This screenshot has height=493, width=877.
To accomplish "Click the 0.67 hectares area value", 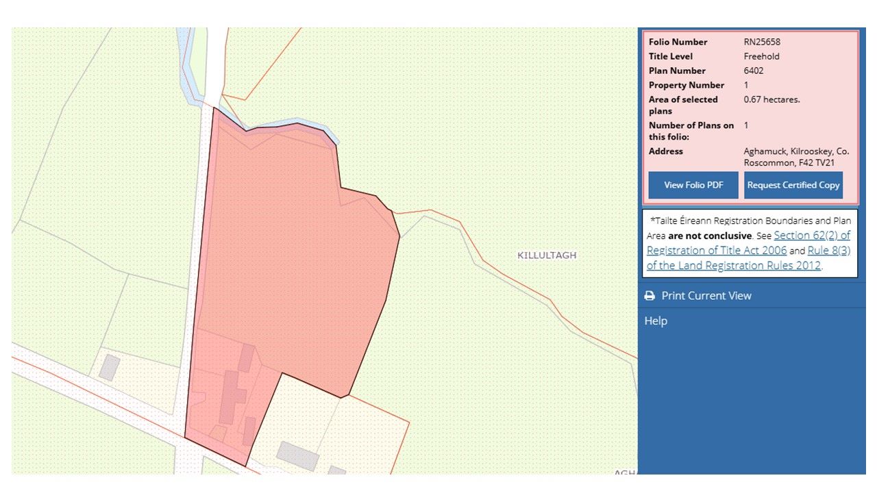I will pos(771,99).
